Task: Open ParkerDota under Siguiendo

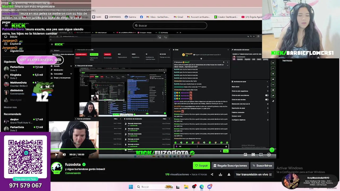Action: point(23,68)
